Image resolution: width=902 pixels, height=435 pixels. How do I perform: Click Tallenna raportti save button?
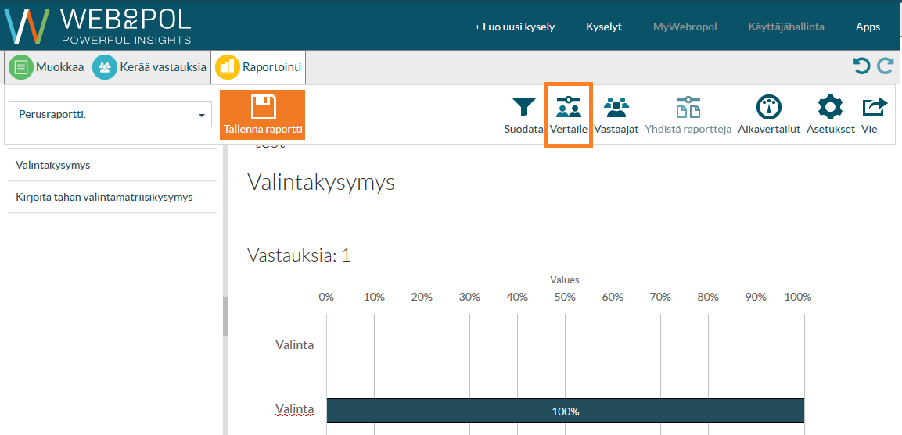tap(262, 115)
